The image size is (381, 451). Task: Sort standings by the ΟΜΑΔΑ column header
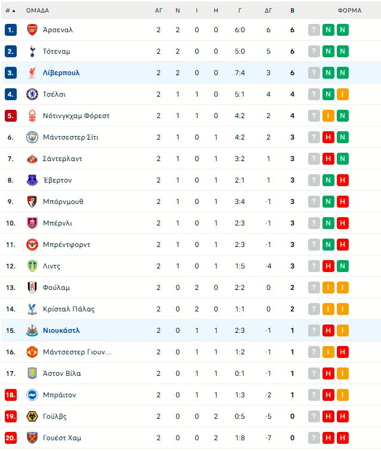click(x=38, y=11)
